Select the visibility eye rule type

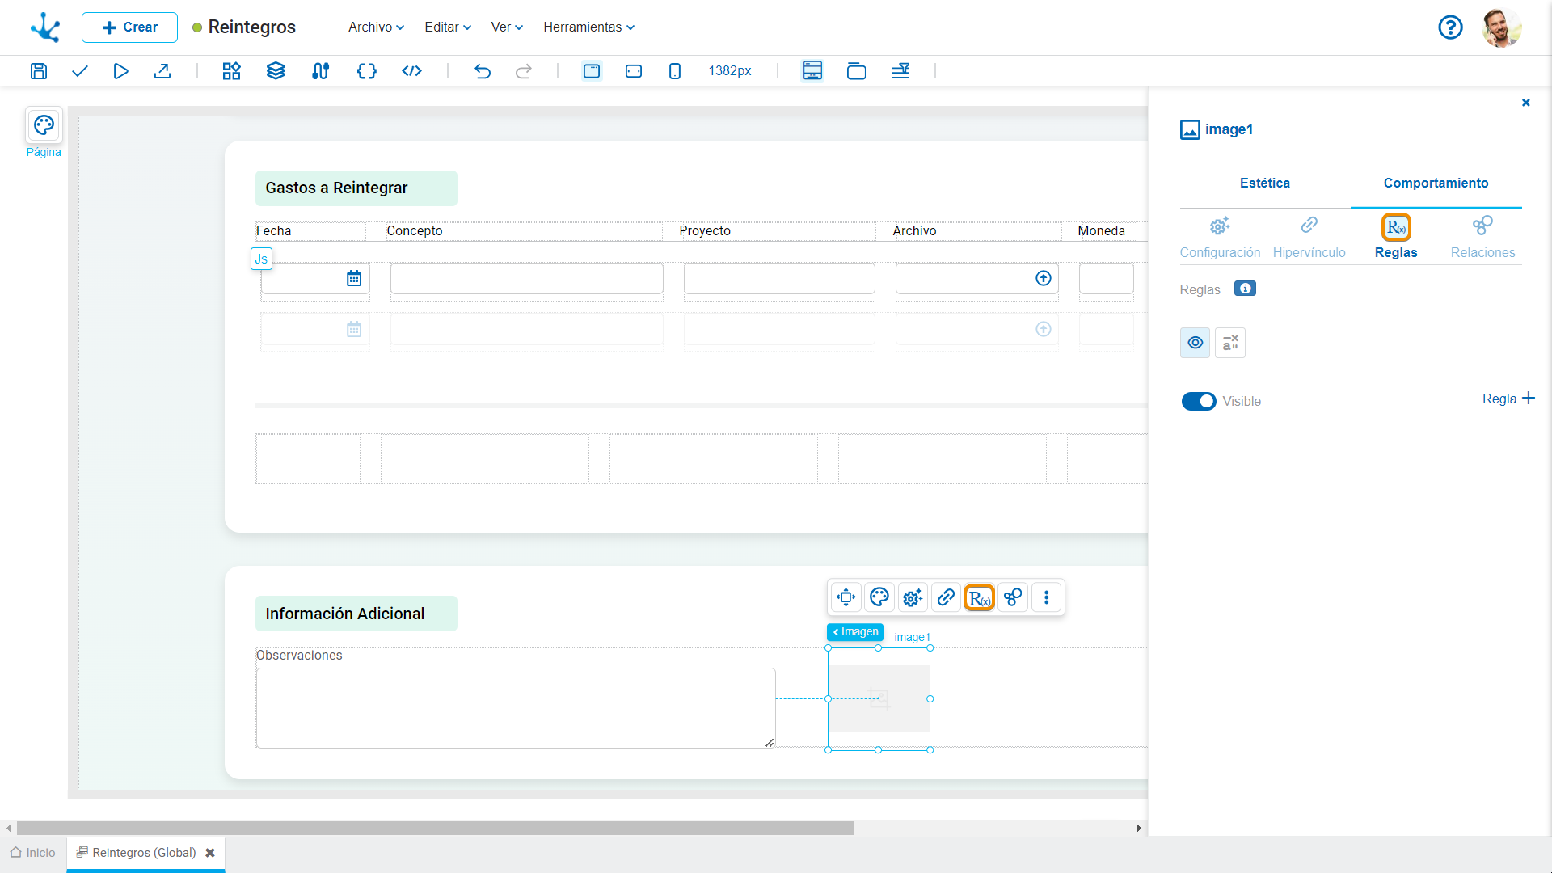[x=1196, y=343]
